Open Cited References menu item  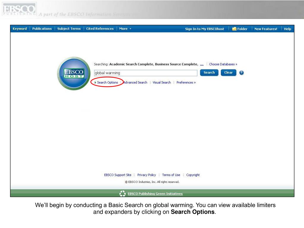100,29
